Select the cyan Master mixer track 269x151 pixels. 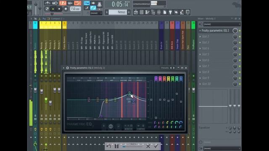pyautogui.click(x=35, y=25)
